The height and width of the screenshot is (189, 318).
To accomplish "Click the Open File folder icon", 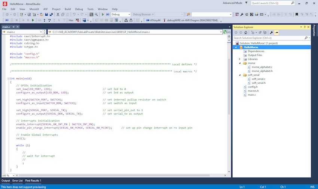I will tap(42, 15).
